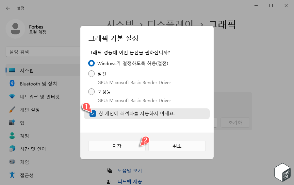Click the Bluetooth icon in sidebar
294x185 pixels.
pos(12,83)
